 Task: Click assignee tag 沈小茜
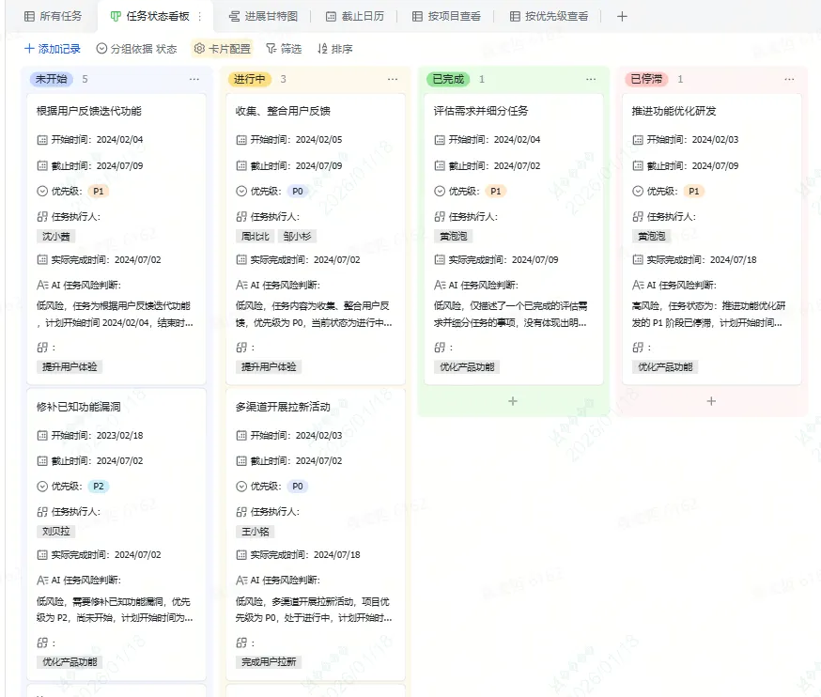tap(56, 236)
